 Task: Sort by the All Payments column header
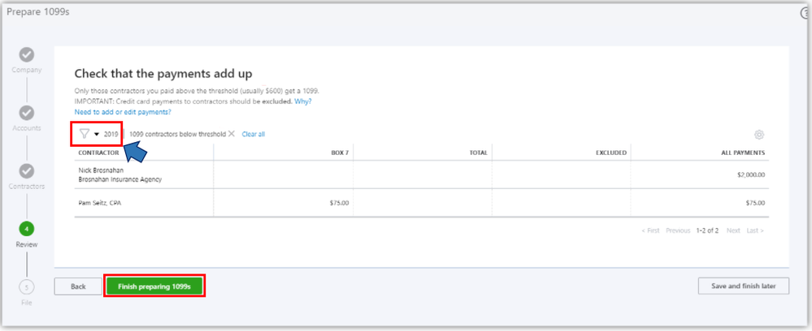(x=743, y=153)
